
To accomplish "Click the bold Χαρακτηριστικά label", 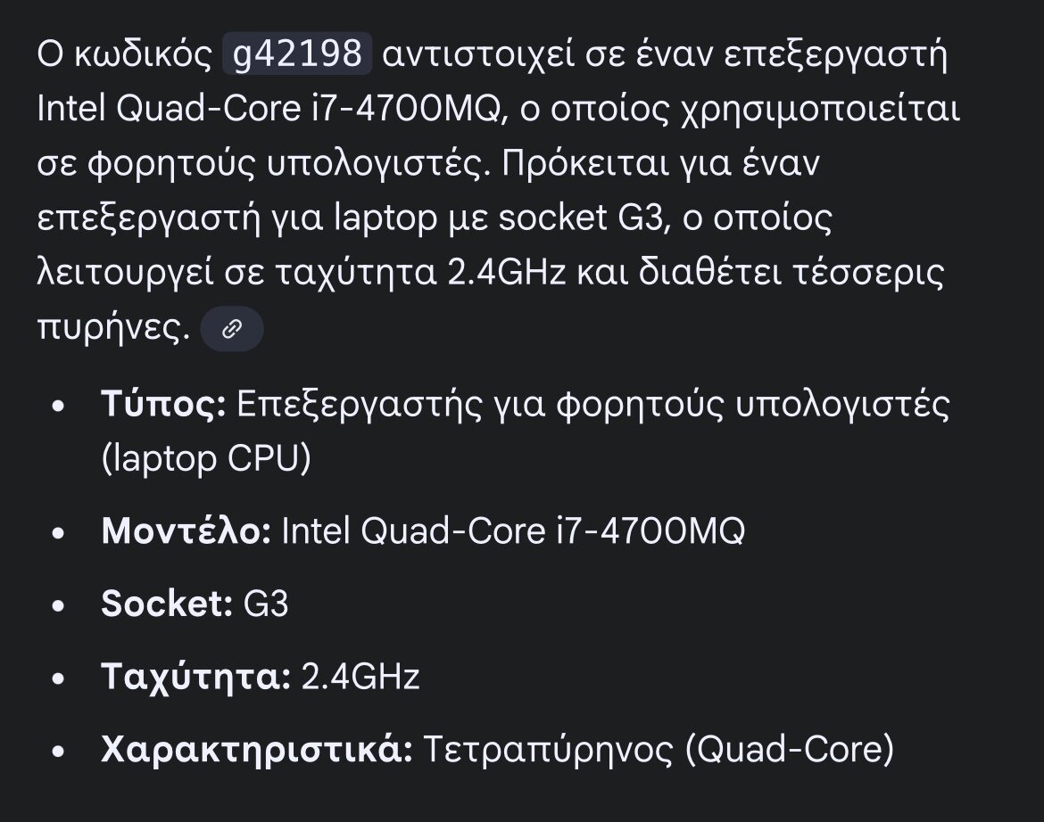I will [x=256, y=749].
